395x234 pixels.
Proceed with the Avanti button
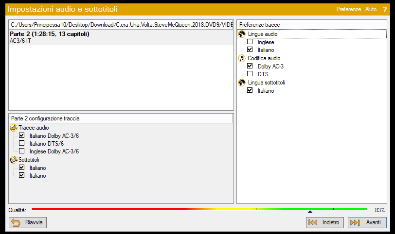pyautogui.click(x=367, y=222)
